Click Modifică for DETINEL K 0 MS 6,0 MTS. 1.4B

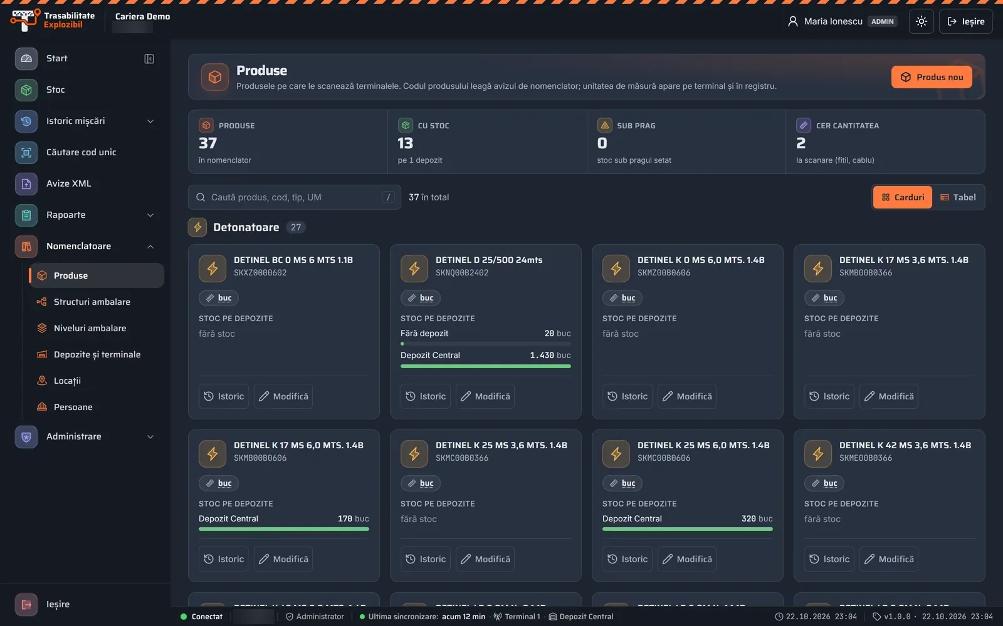tap(686, 396)
